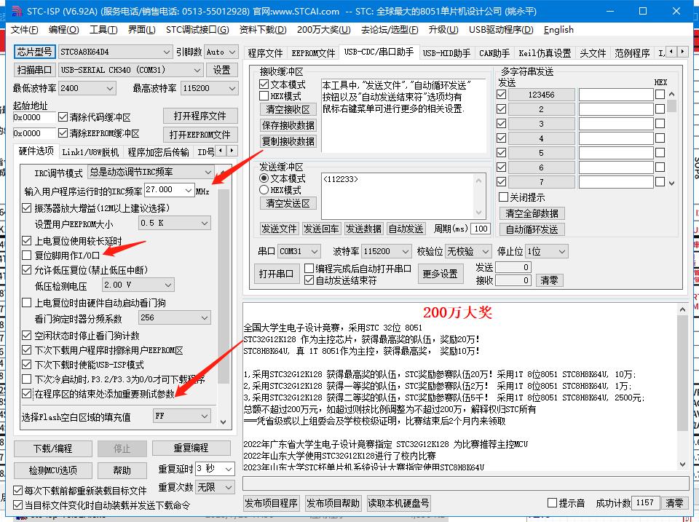Viewport: 699px width, 522px height.
Task: Click 自动循环发送 button
Action: 532,229
